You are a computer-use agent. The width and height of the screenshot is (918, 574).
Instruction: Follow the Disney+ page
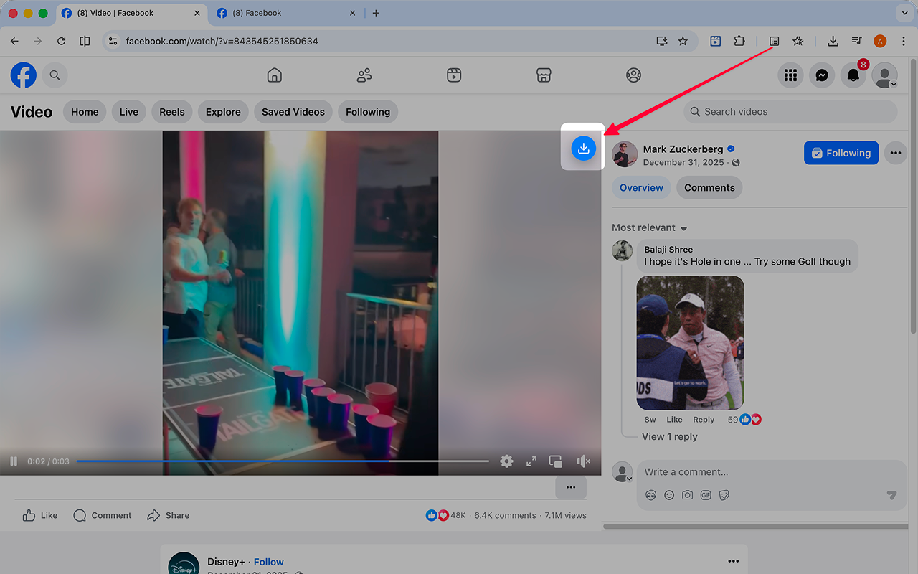[269, 562]
